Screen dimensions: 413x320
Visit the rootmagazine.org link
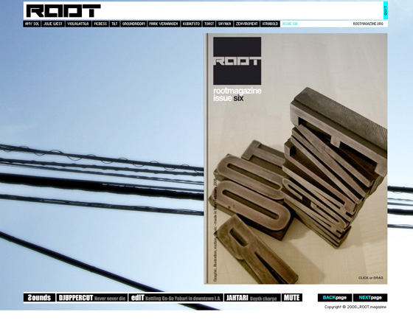[x=368, y=24]
